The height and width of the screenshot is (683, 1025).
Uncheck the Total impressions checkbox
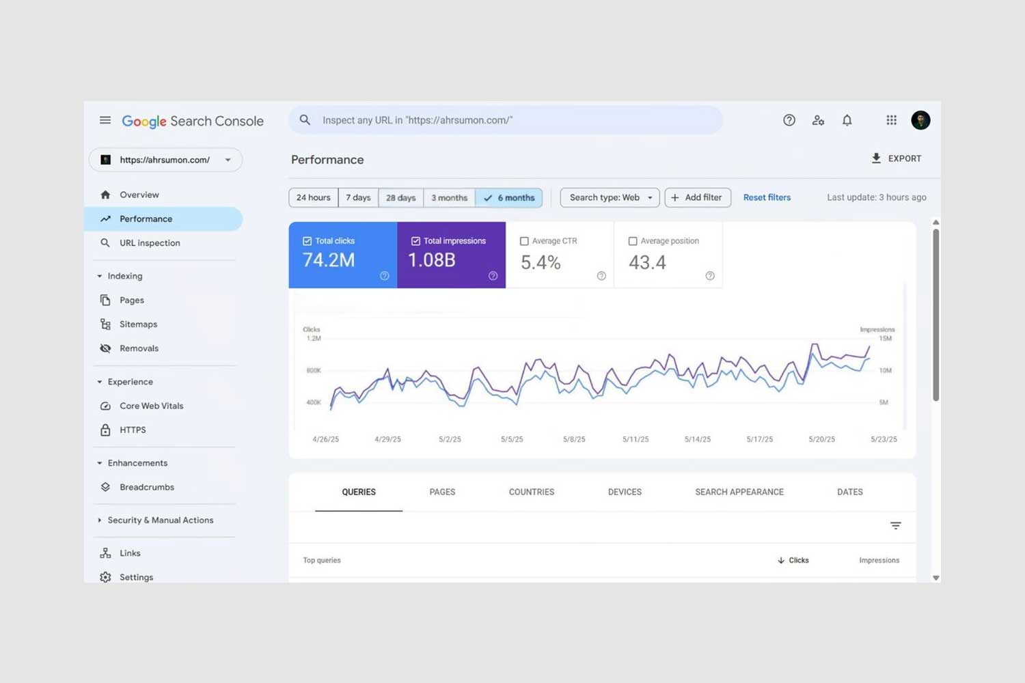[x=415, y=241]
